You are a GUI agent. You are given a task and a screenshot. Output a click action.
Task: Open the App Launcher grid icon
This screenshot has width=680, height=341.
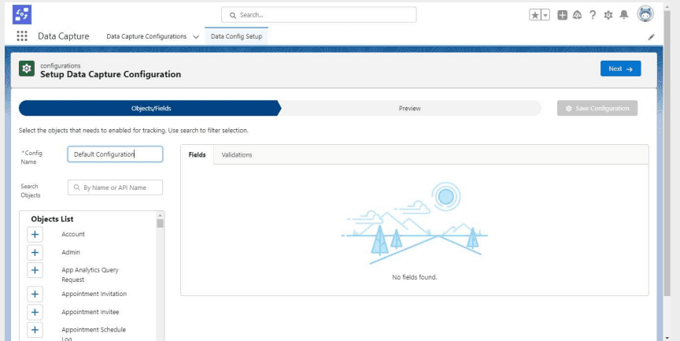[x=22, y=36]
